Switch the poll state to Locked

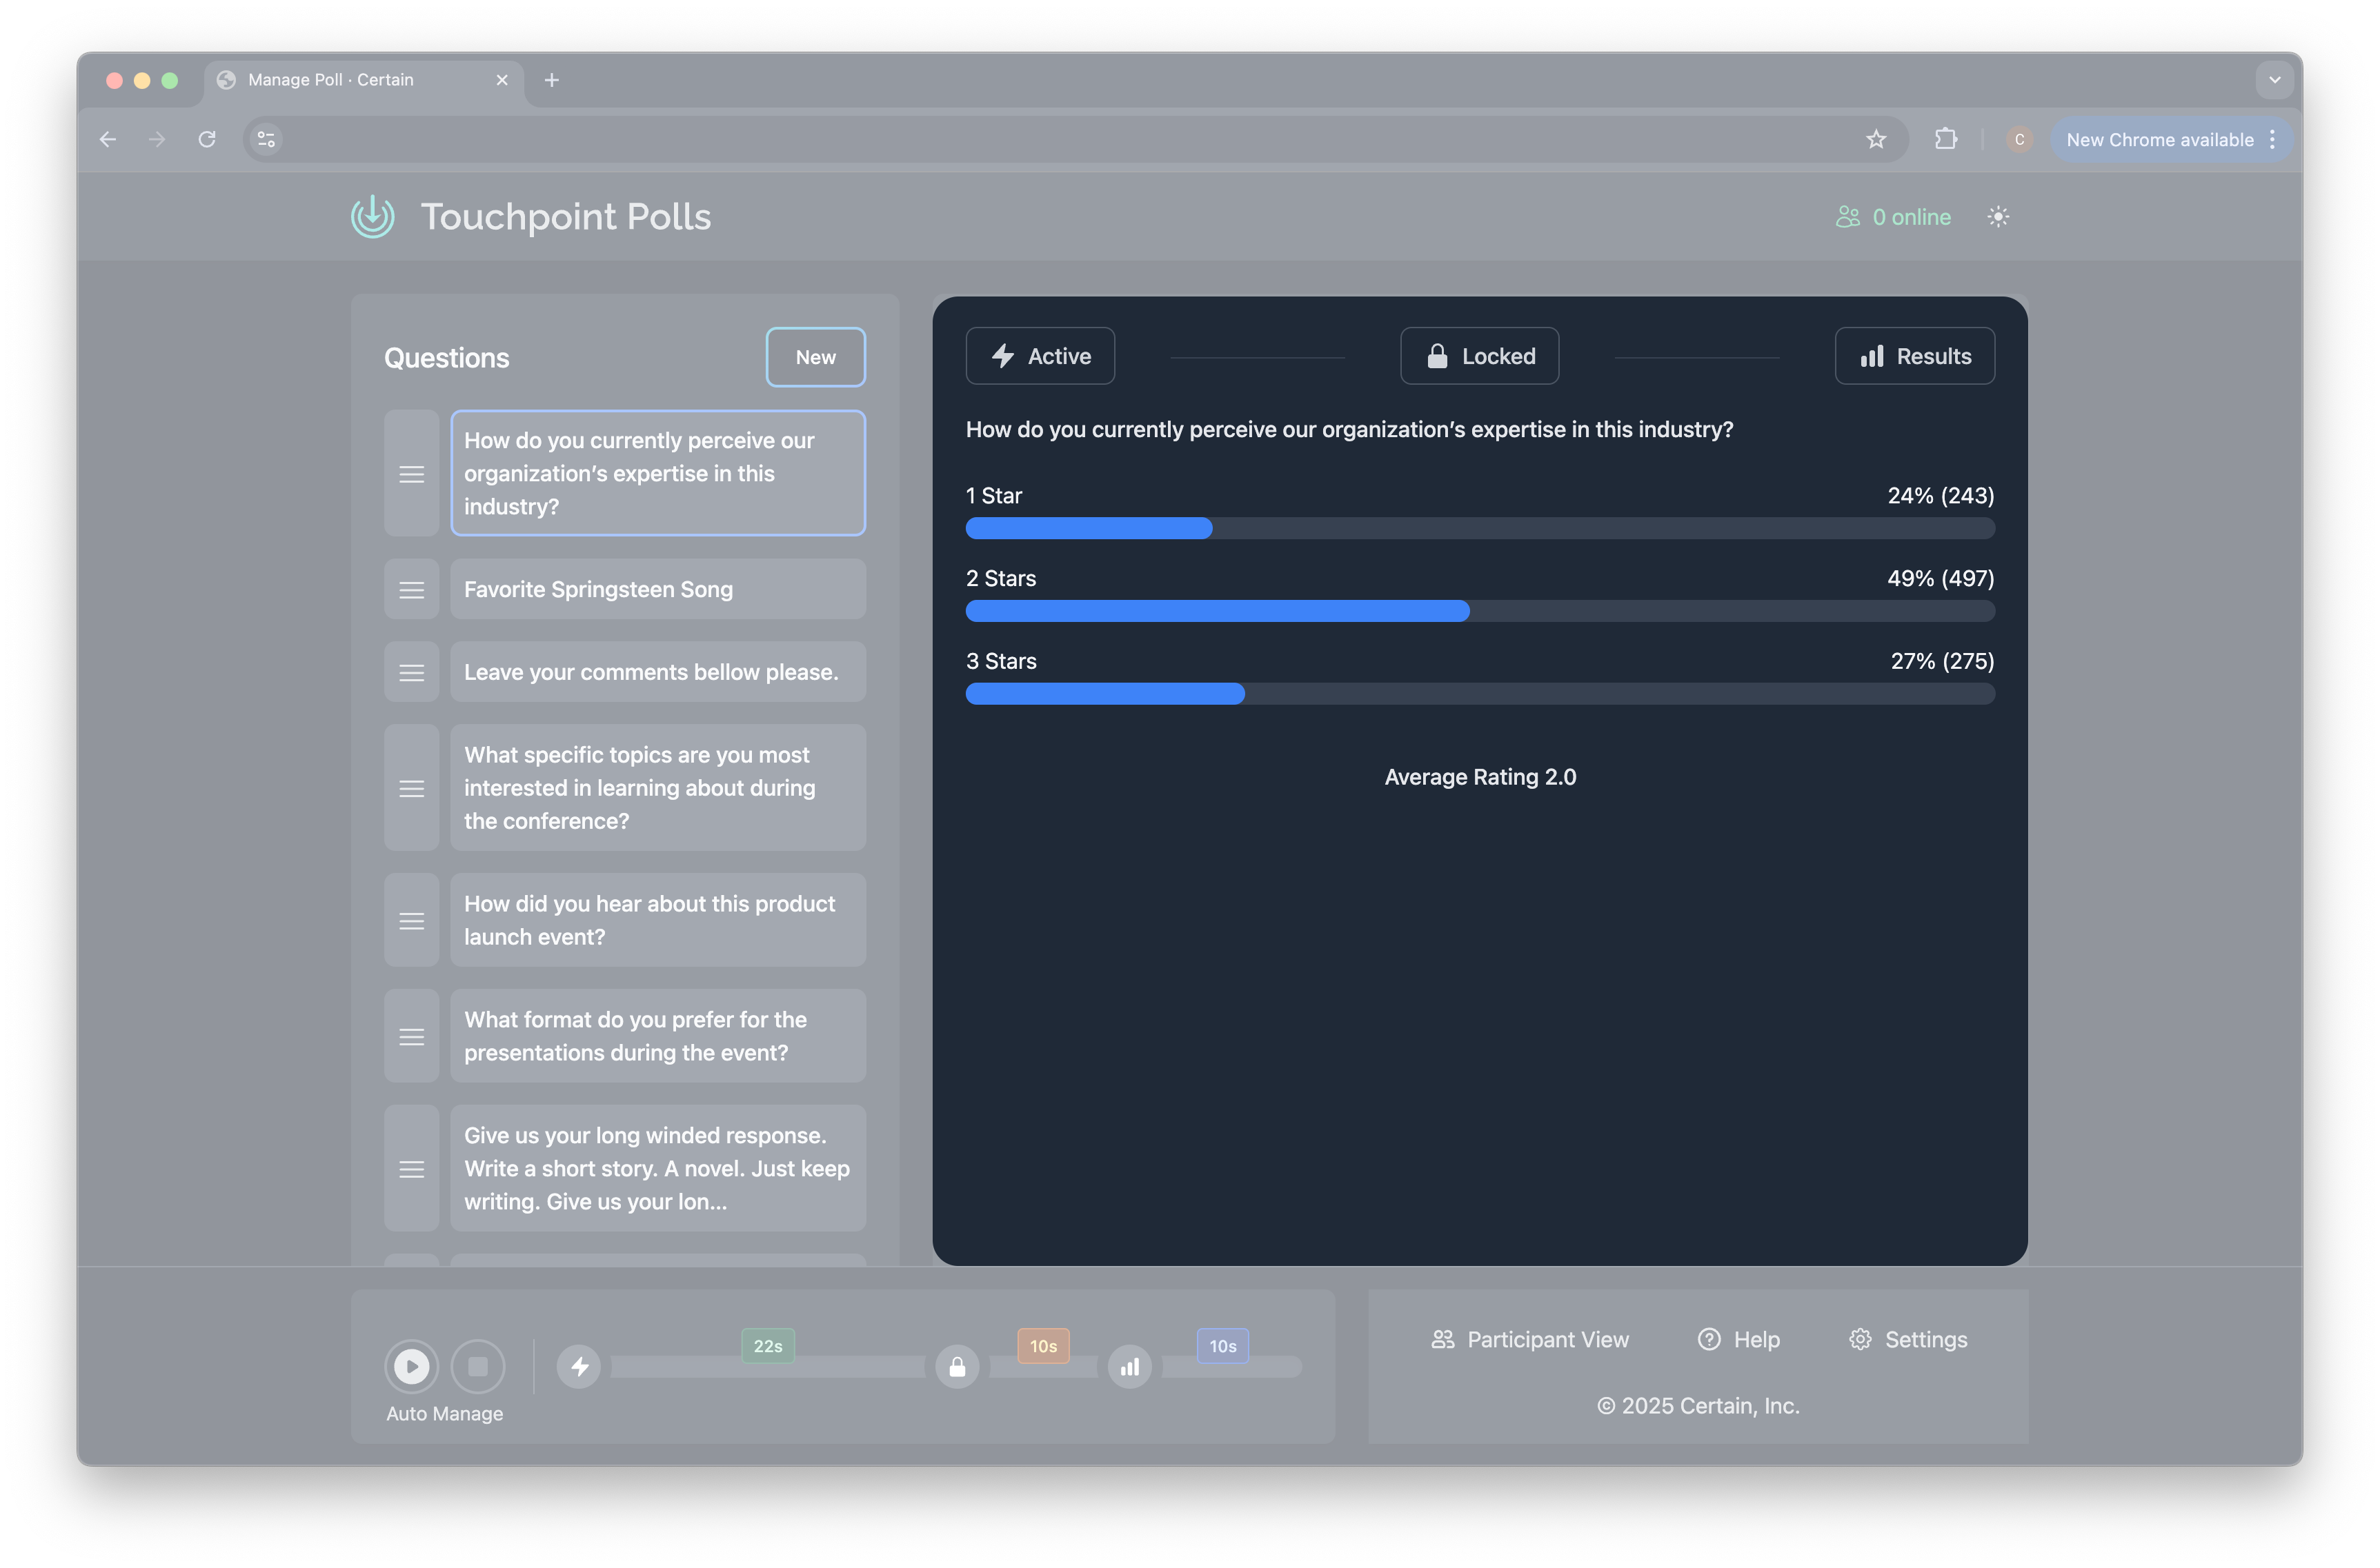click(1478, 356)
